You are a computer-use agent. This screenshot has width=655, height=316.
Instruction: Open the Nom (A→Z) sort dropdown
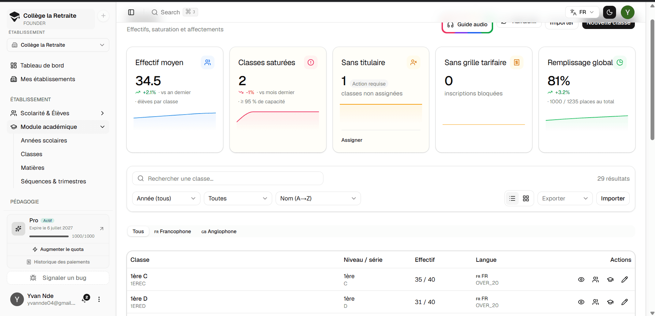[318, 198]
